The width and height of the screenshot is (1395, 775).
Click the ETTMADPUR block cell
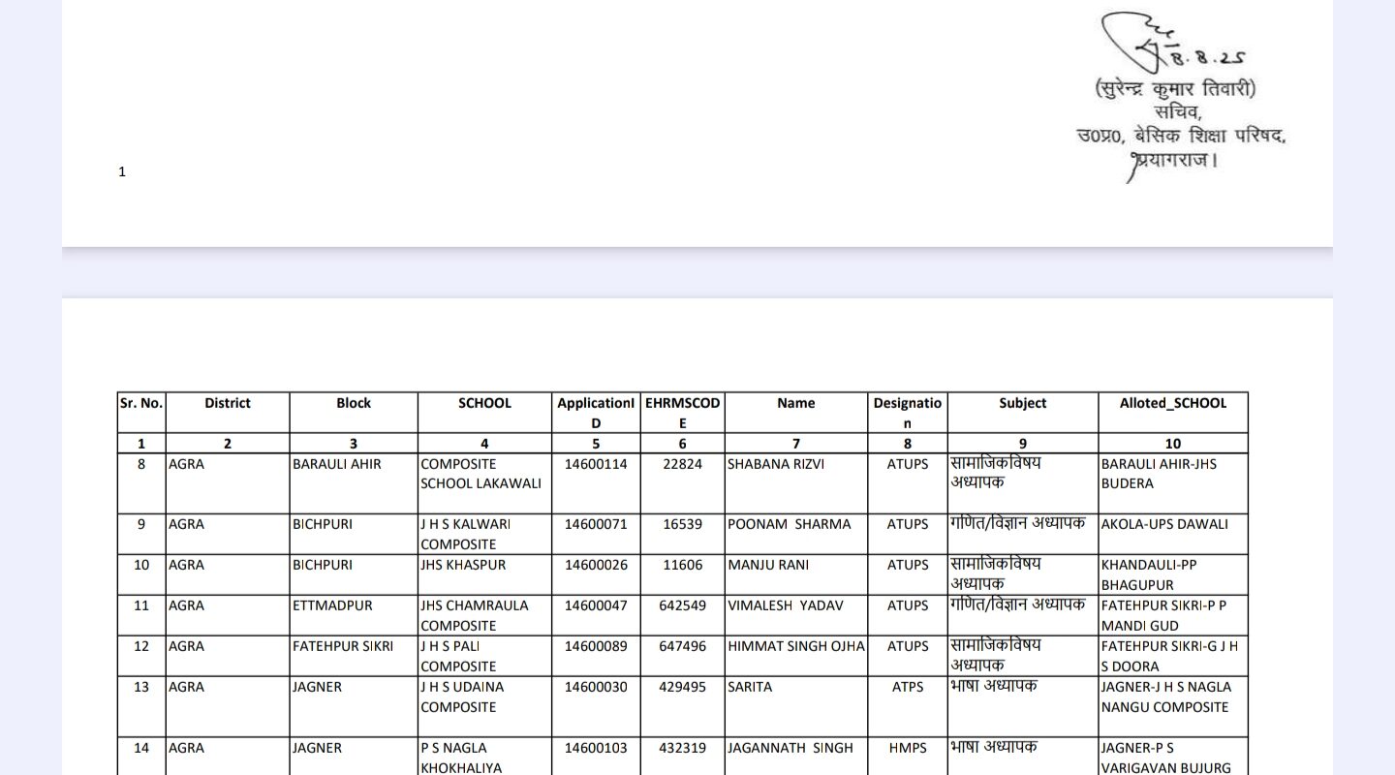click(332, 605)
